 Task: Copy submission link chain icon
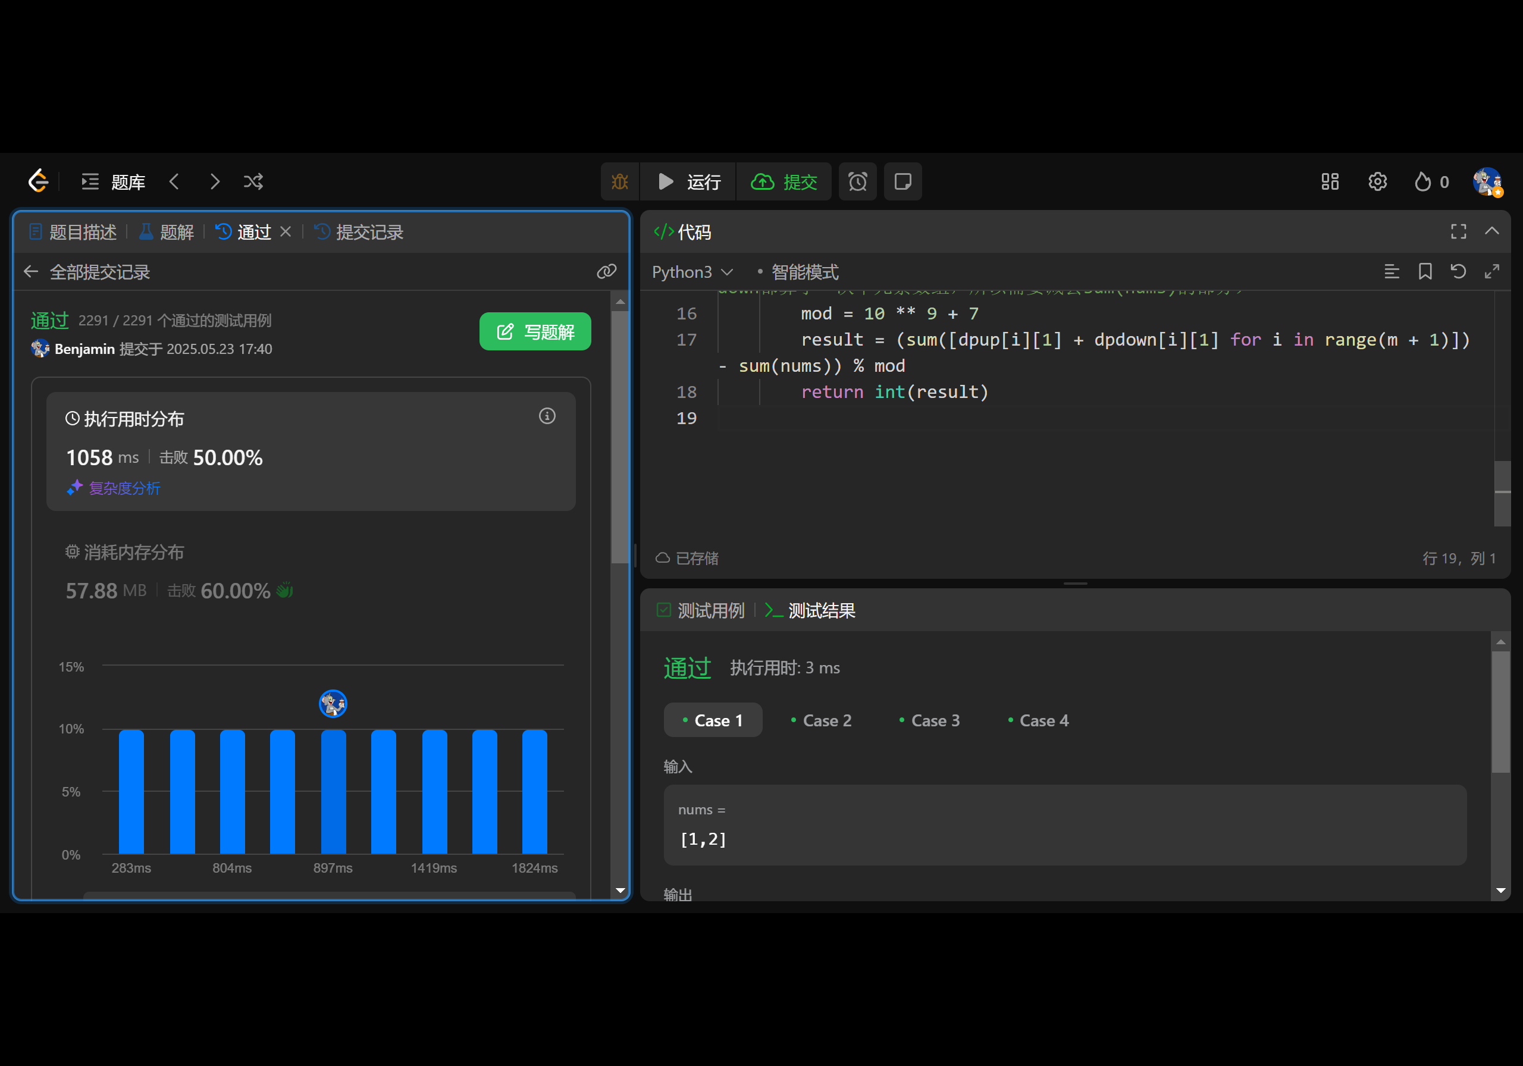coord(606,271)
